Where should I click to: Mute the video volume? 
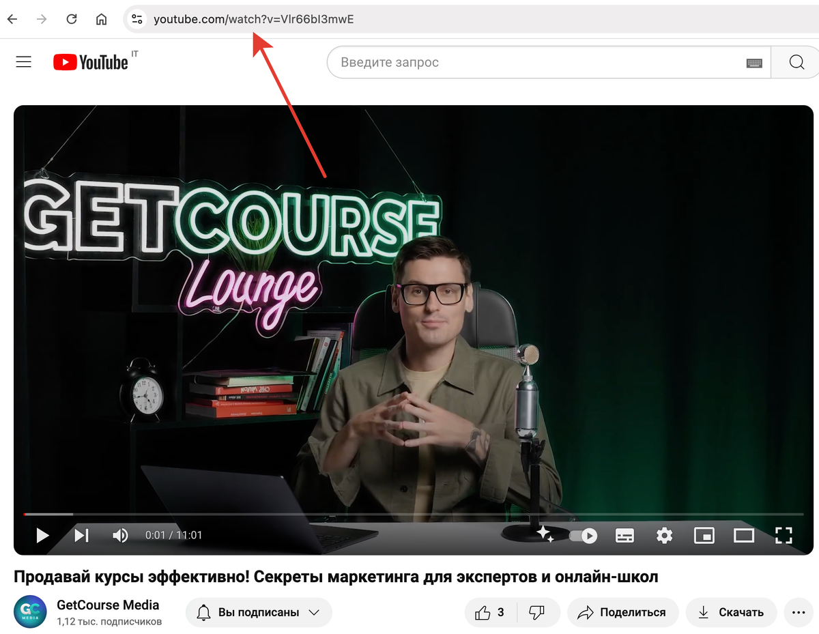tap(120, 535)
